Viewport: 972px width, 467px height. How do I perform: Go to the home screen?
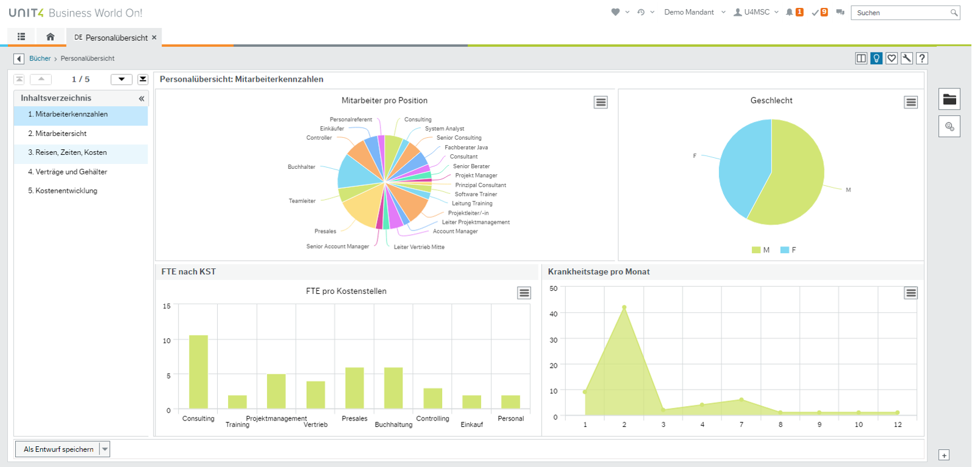click(51, 37)
